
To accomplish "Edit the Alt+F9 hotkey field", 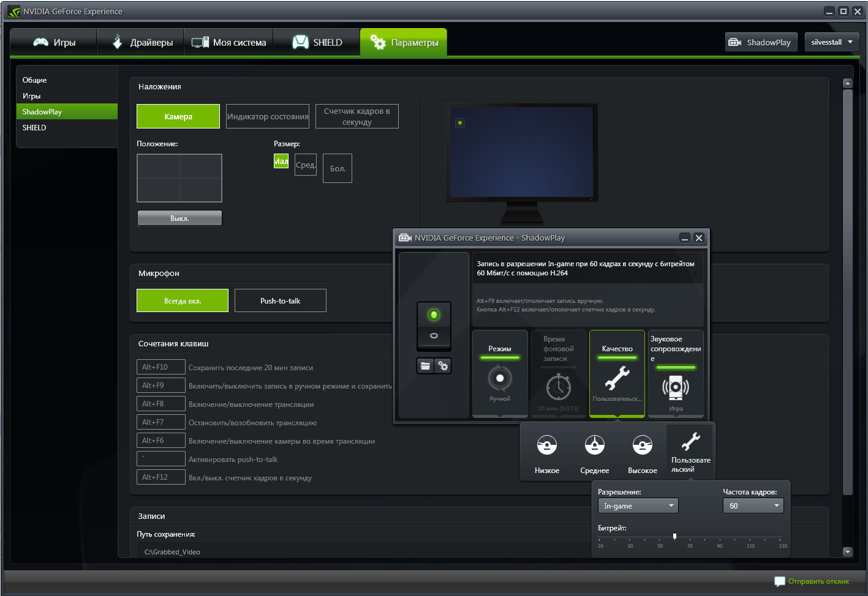I will coord(161,386).
